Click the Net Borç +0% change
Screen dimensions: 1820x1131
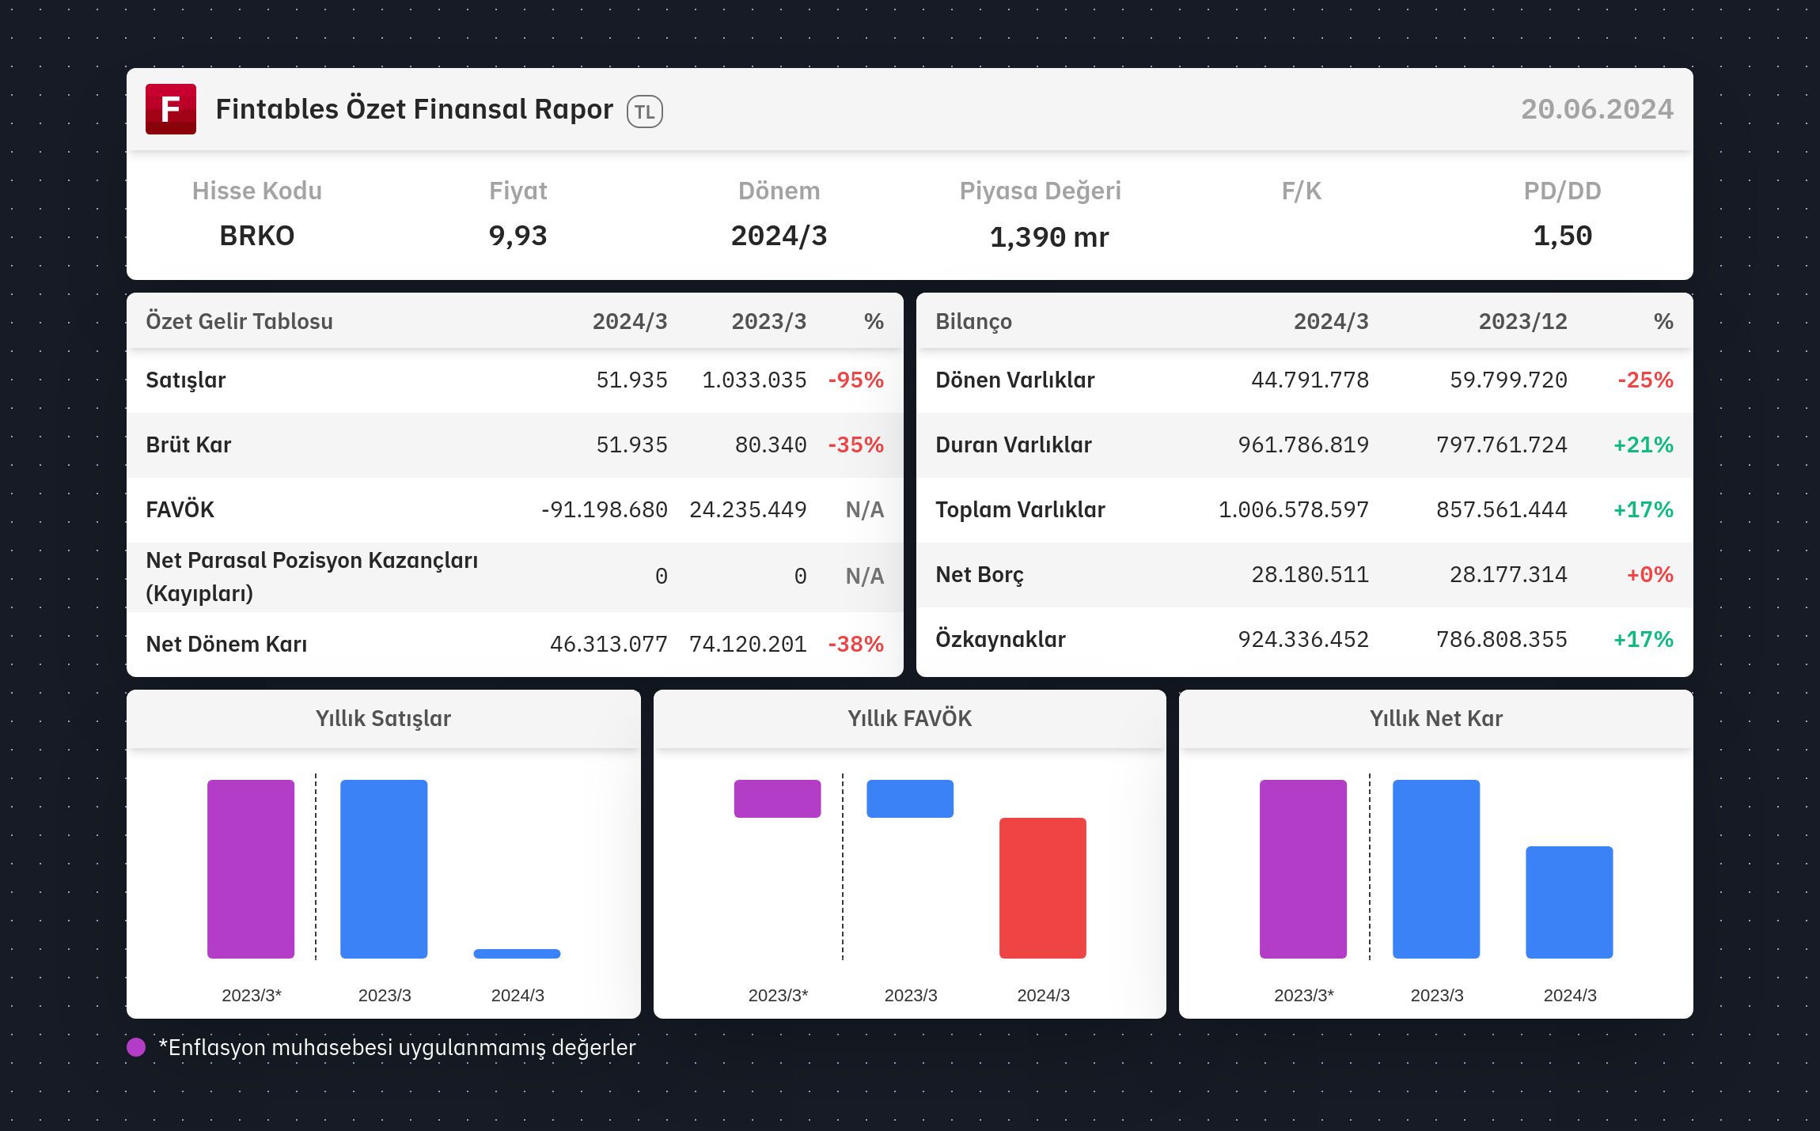pyautogui.click(x=1650, y=574)
